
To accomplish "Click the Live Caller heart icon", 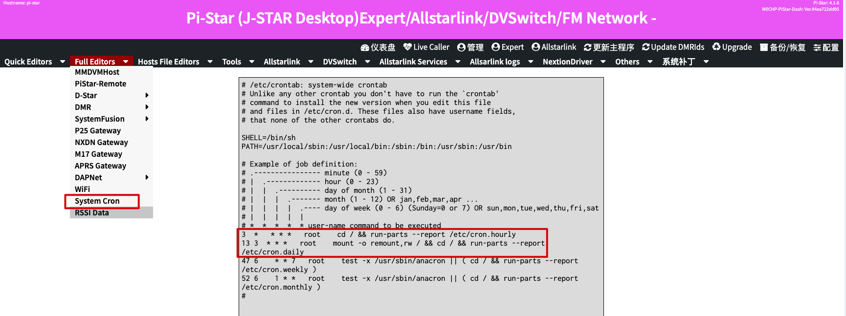I will [x=407, y=47].
